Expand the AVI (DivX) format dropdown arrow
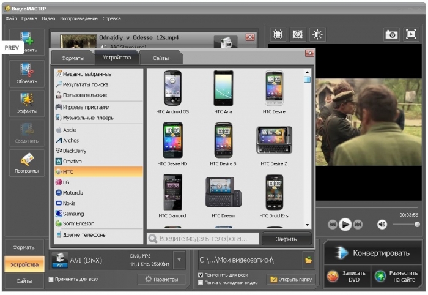The image size is (428, 295). point(179,260)
